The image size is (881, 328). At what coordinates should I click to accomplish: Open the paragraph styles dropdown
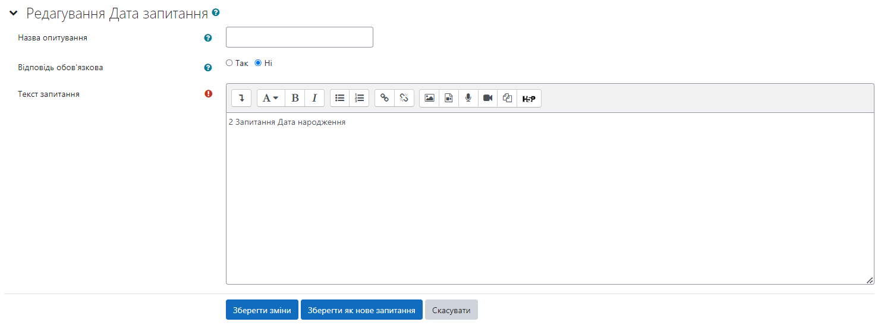tap(270, 98)
